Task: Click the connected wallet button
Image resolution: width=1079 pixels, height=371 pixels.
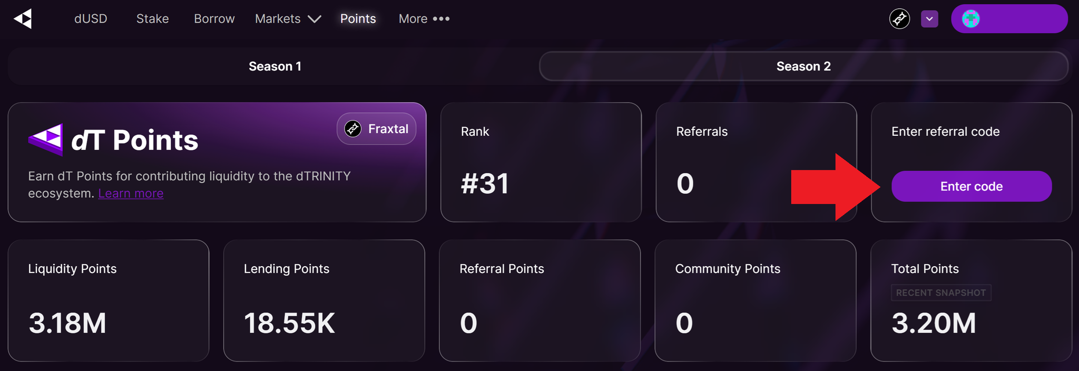Action: [x=1009, y=19]
